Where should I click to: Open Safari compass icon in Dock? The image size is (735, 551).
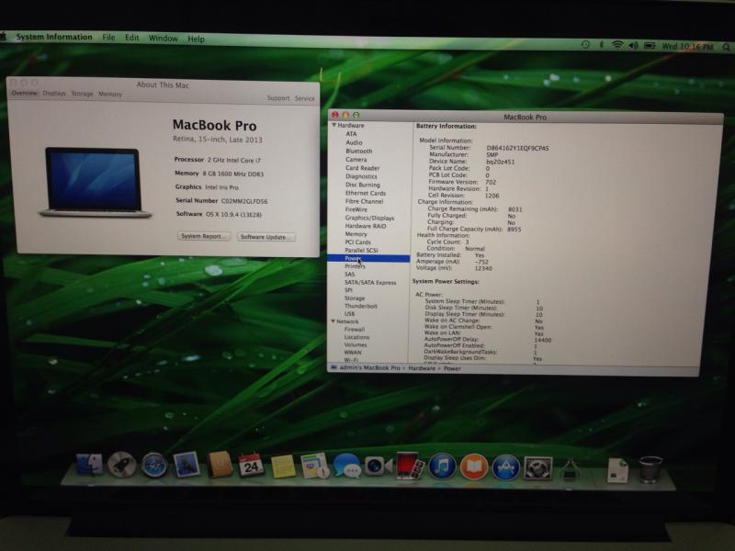click(x=154, y=466)
